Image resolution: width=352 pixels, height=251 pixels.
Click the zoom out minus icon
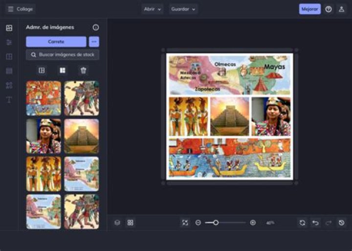(x=198, y=223)
